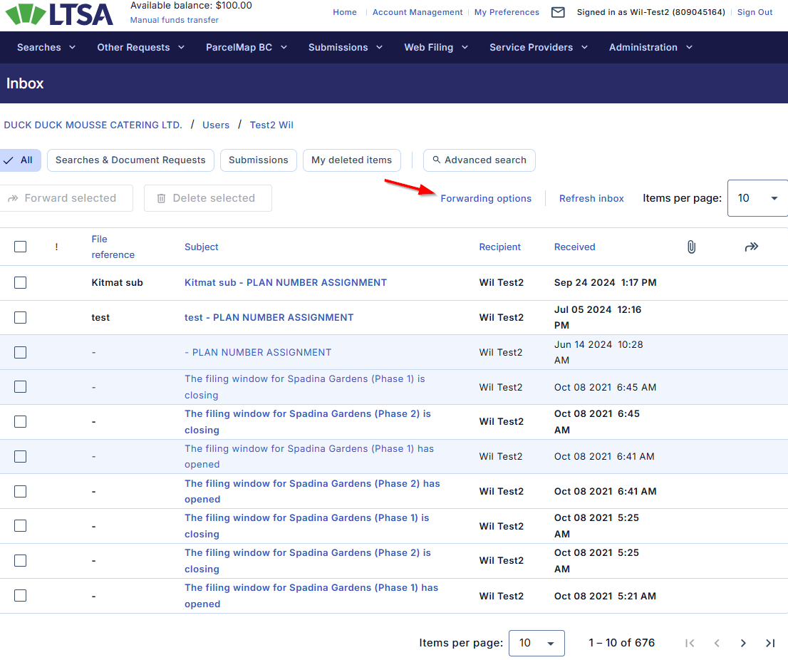Viewport: 788px width, 660px height.
Task: Click the LTSA logo
Action: coord(60,14)
